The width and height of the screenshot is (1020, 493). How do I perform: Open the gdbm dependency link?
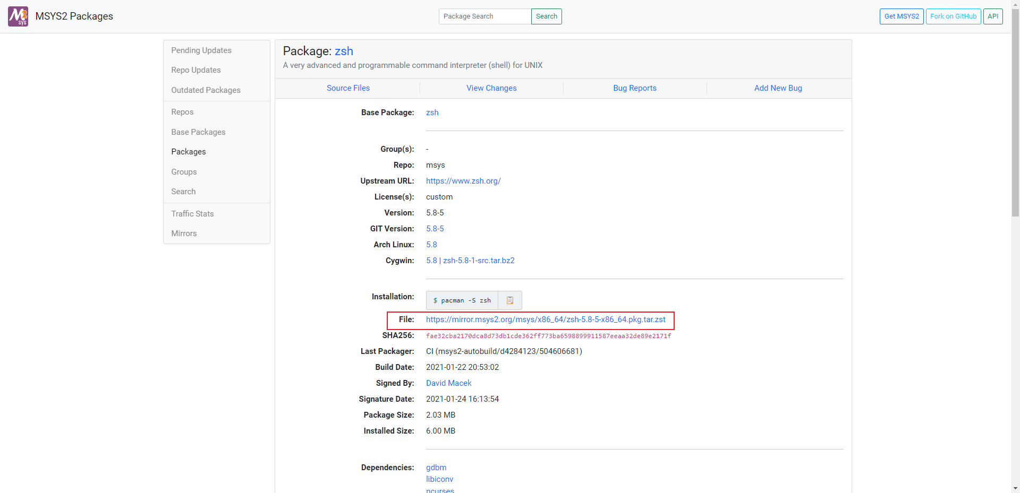pos(436,468)
